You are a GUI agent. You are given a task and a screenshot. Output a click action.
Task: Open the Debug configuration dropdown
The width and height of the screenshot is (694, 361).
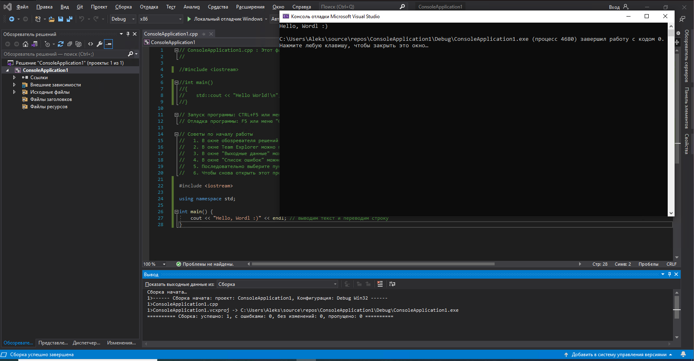pyautogui.click(x=123, y=19)
